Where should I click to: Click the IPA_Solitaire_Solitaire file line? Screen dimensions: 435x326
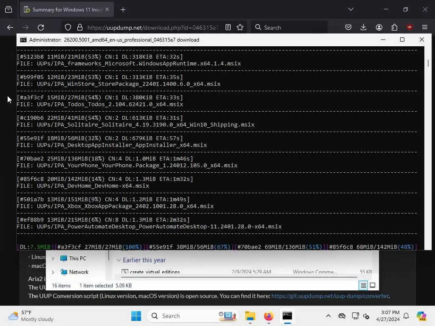coord(136,125)
